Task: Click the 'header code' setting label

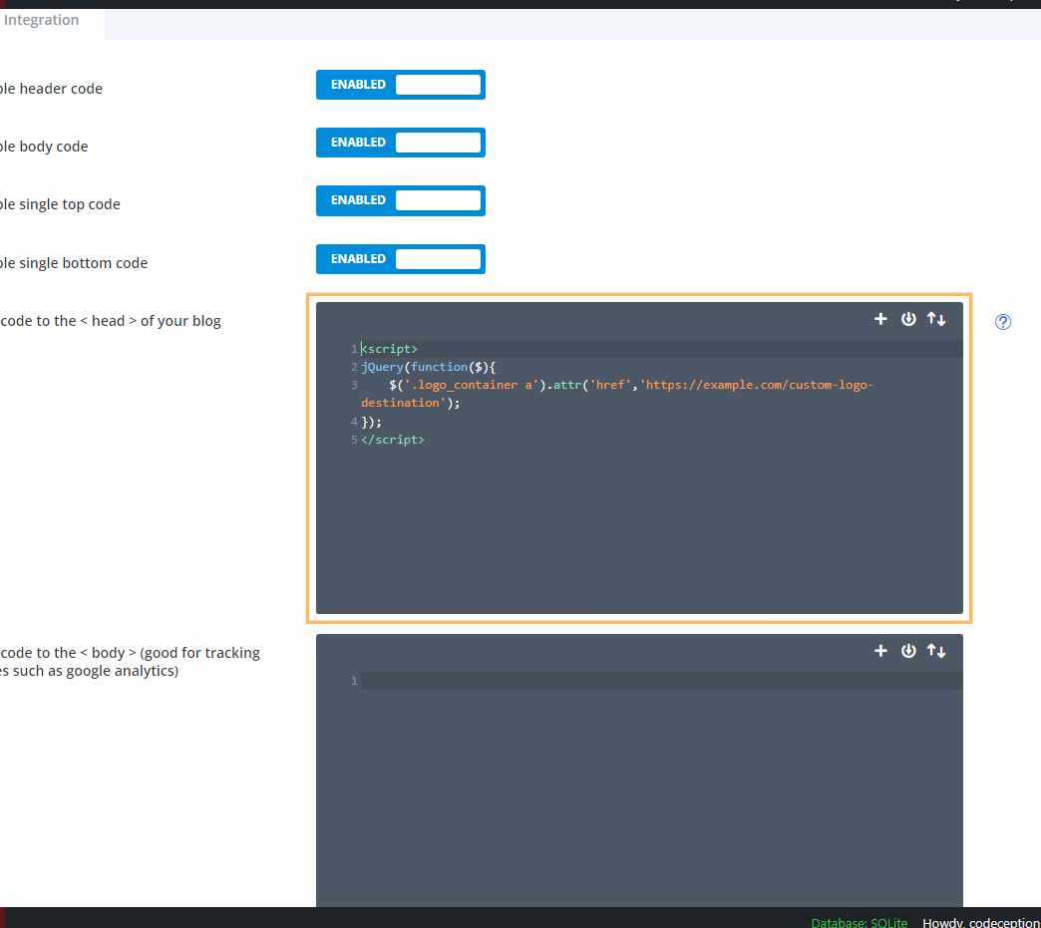Action: 51,89
